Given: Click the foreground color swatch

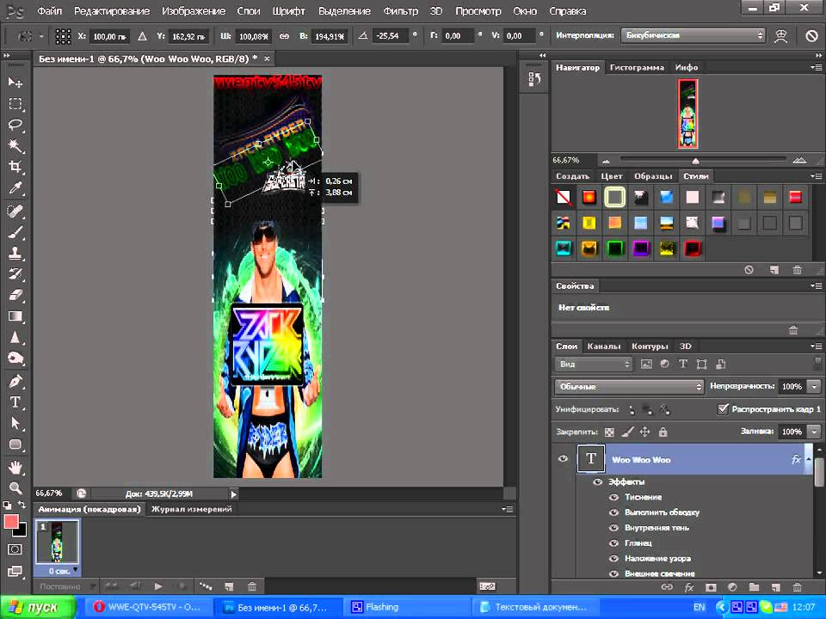Looking at the screenshot, I should 11,522.
